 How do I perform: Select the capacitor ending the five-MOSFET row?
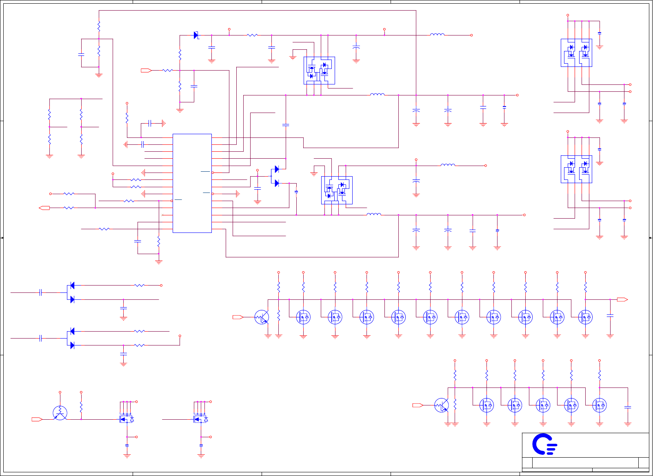click(x=628, y=407)
